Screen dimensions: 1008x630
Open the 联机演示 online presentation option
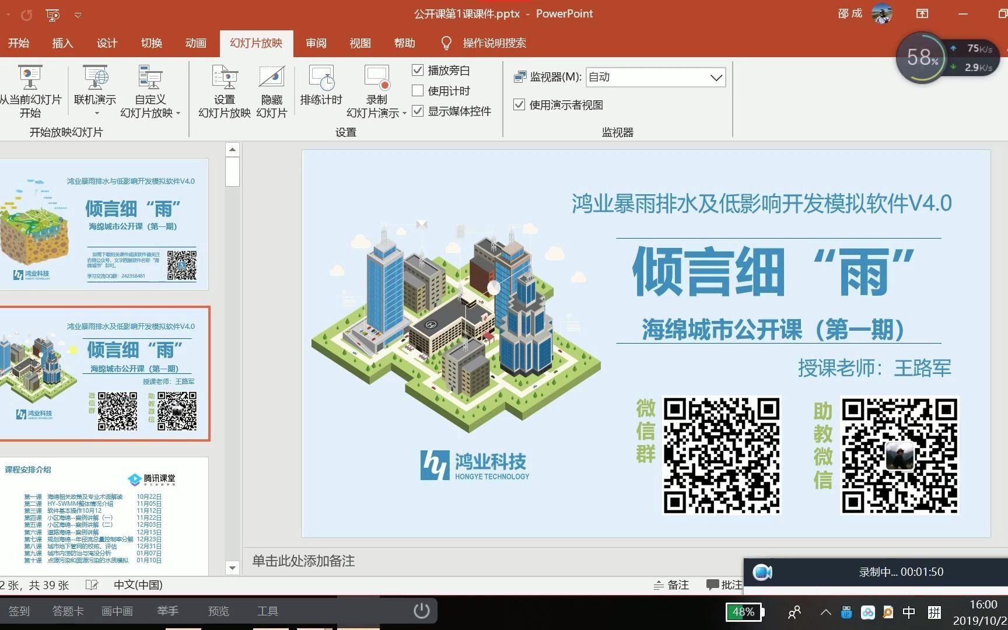click(x=95, y=86)
